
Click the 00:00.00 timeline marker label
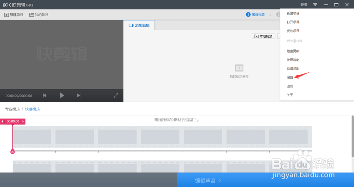pos(13,121)
